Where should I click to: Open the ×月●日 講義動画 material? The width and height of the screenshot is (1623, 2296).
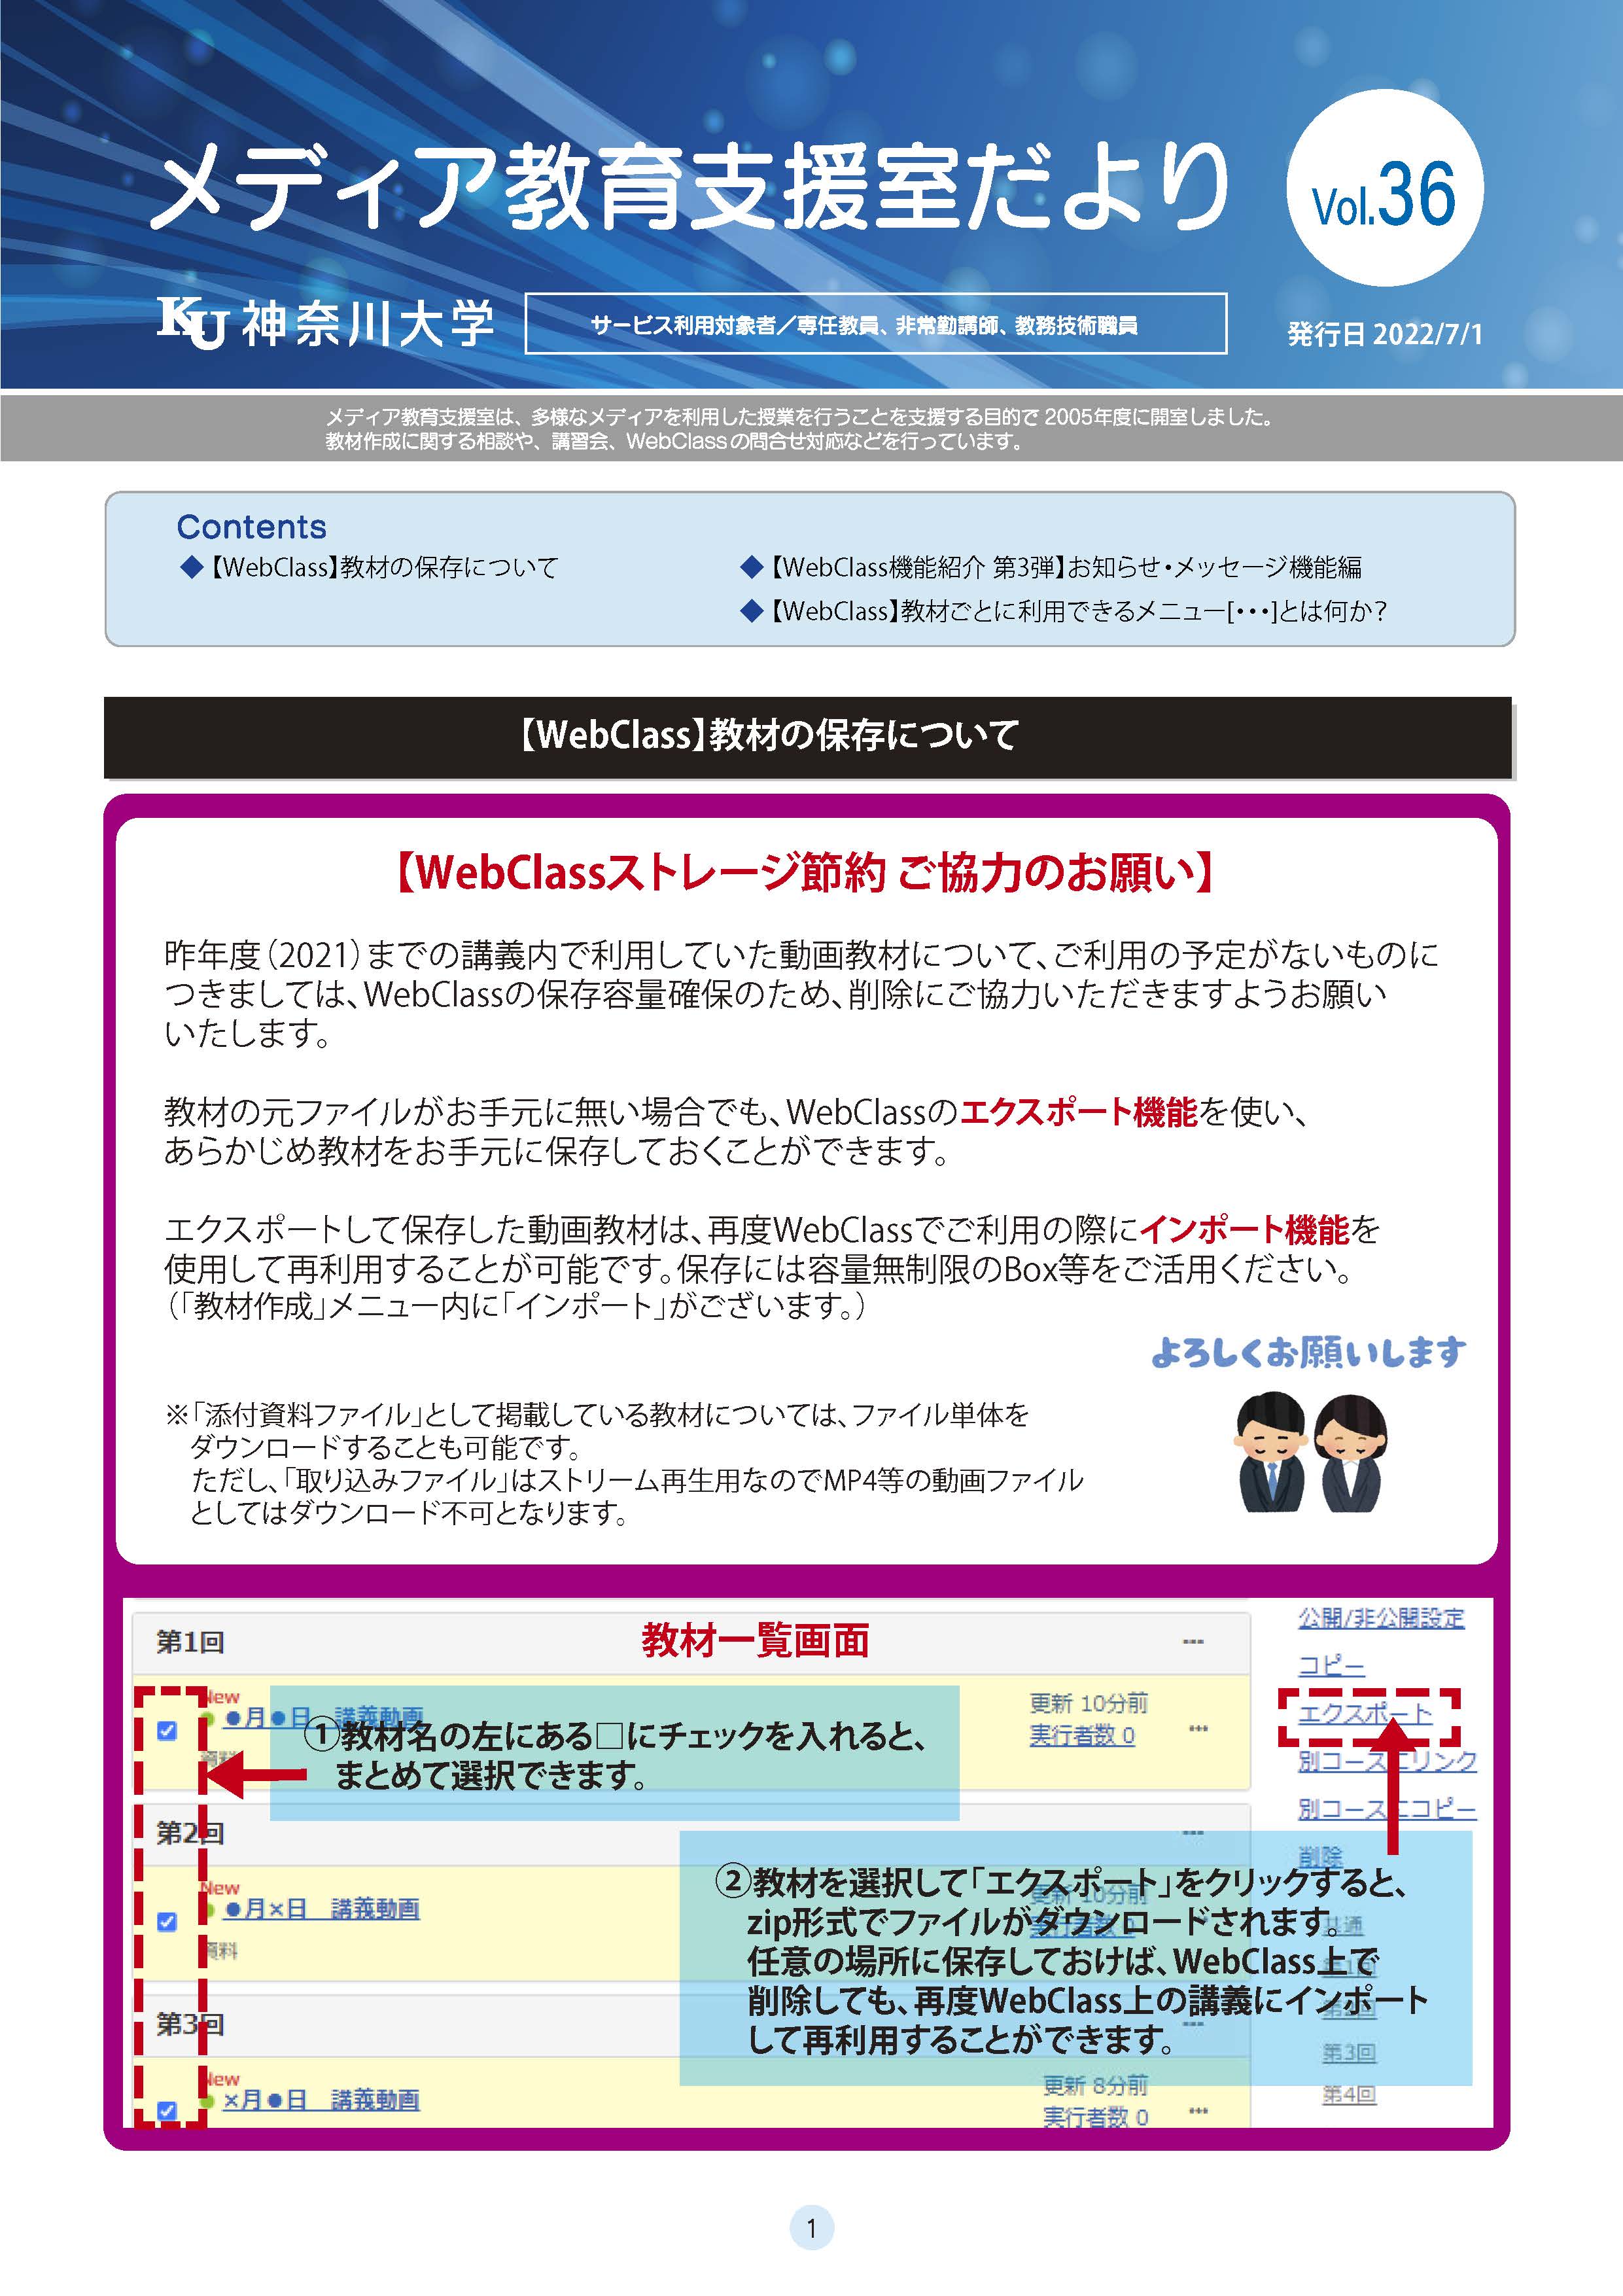[321, 2100]
